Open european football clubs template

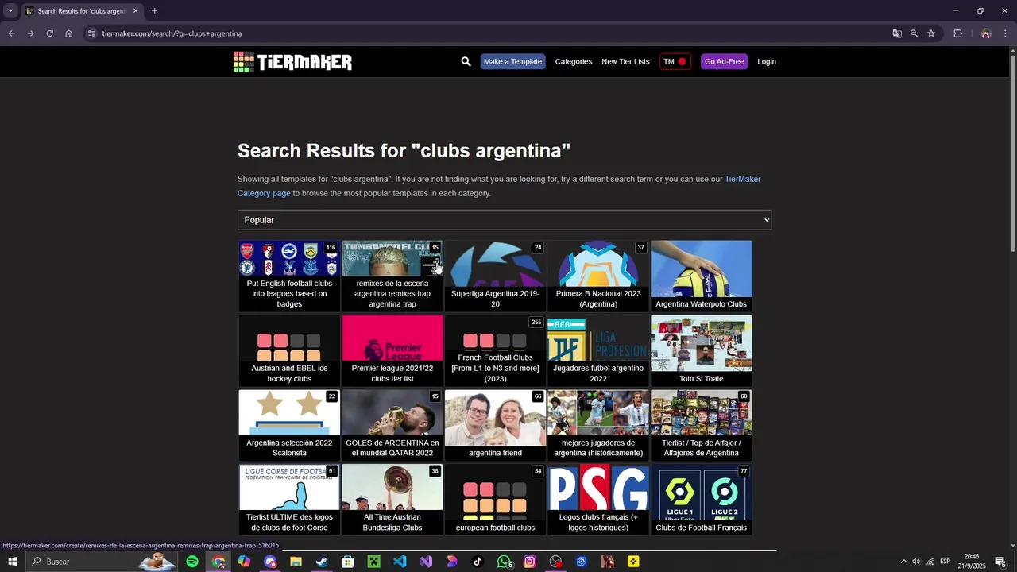click(495, 500)
